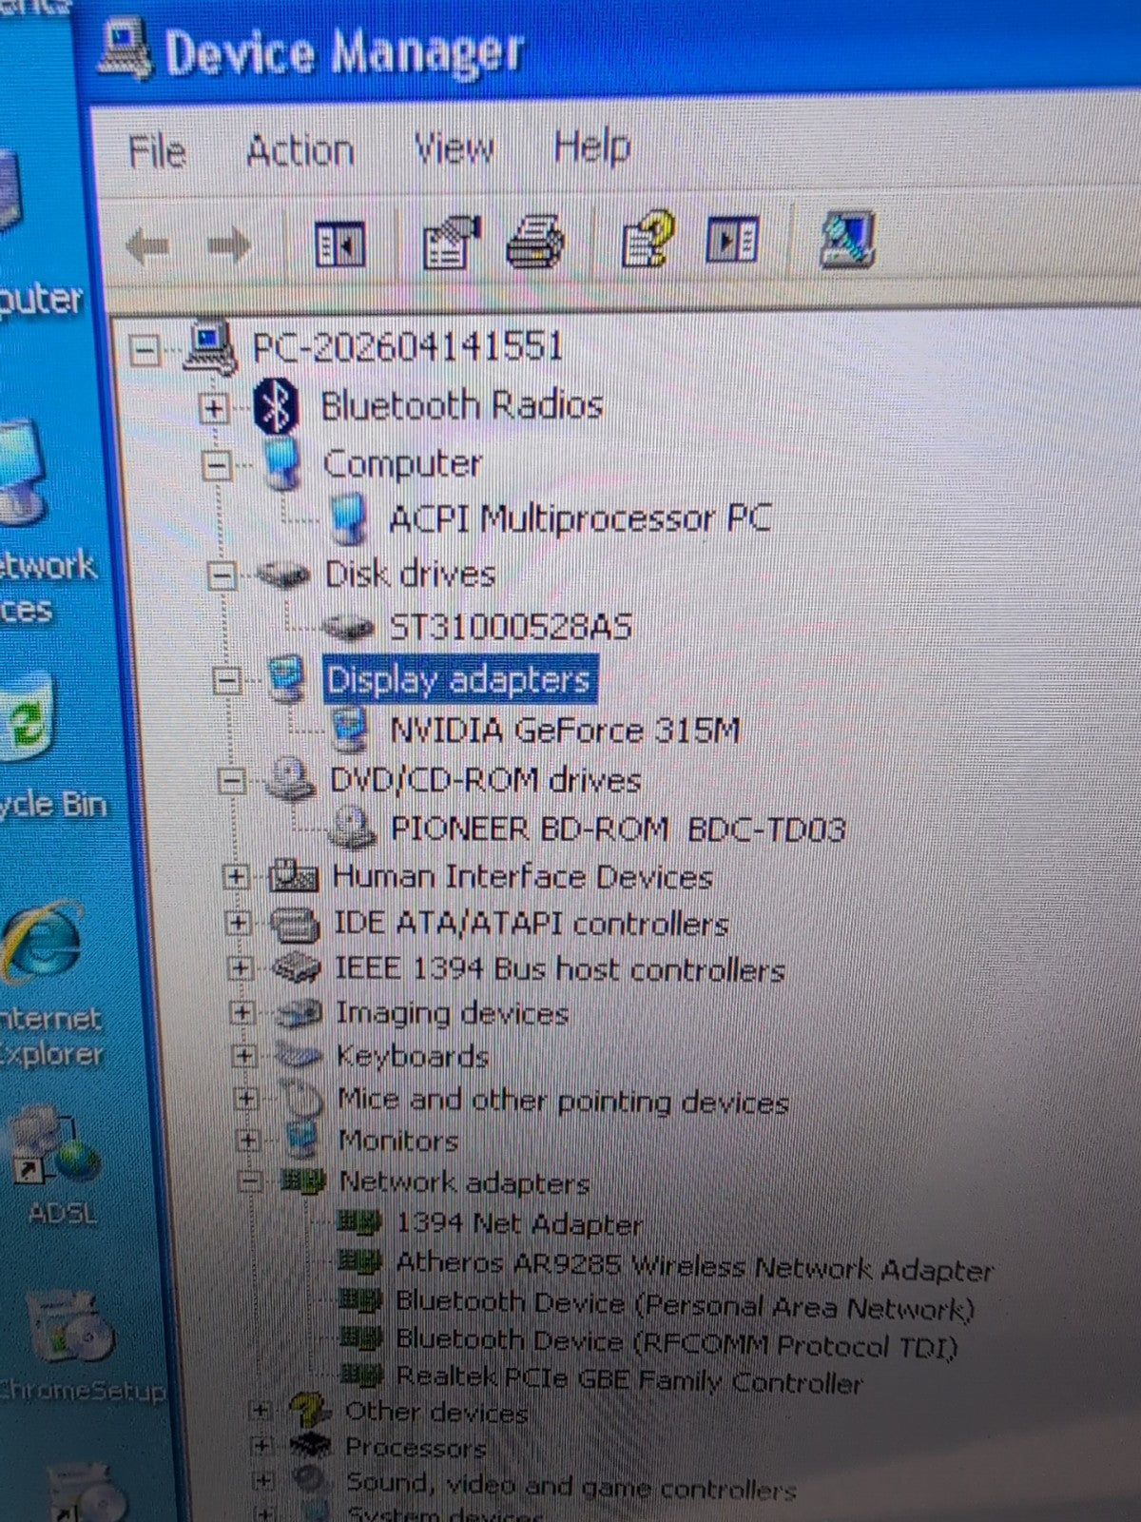The width and height of the screenshot is (1141, 1522).
Task: Click the Bluetooth Radios icon
Action: click(x=276, y=406)
